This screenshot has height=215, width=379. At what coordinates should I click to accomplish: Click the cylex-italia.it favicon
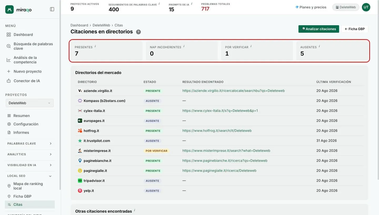[80, 111]
